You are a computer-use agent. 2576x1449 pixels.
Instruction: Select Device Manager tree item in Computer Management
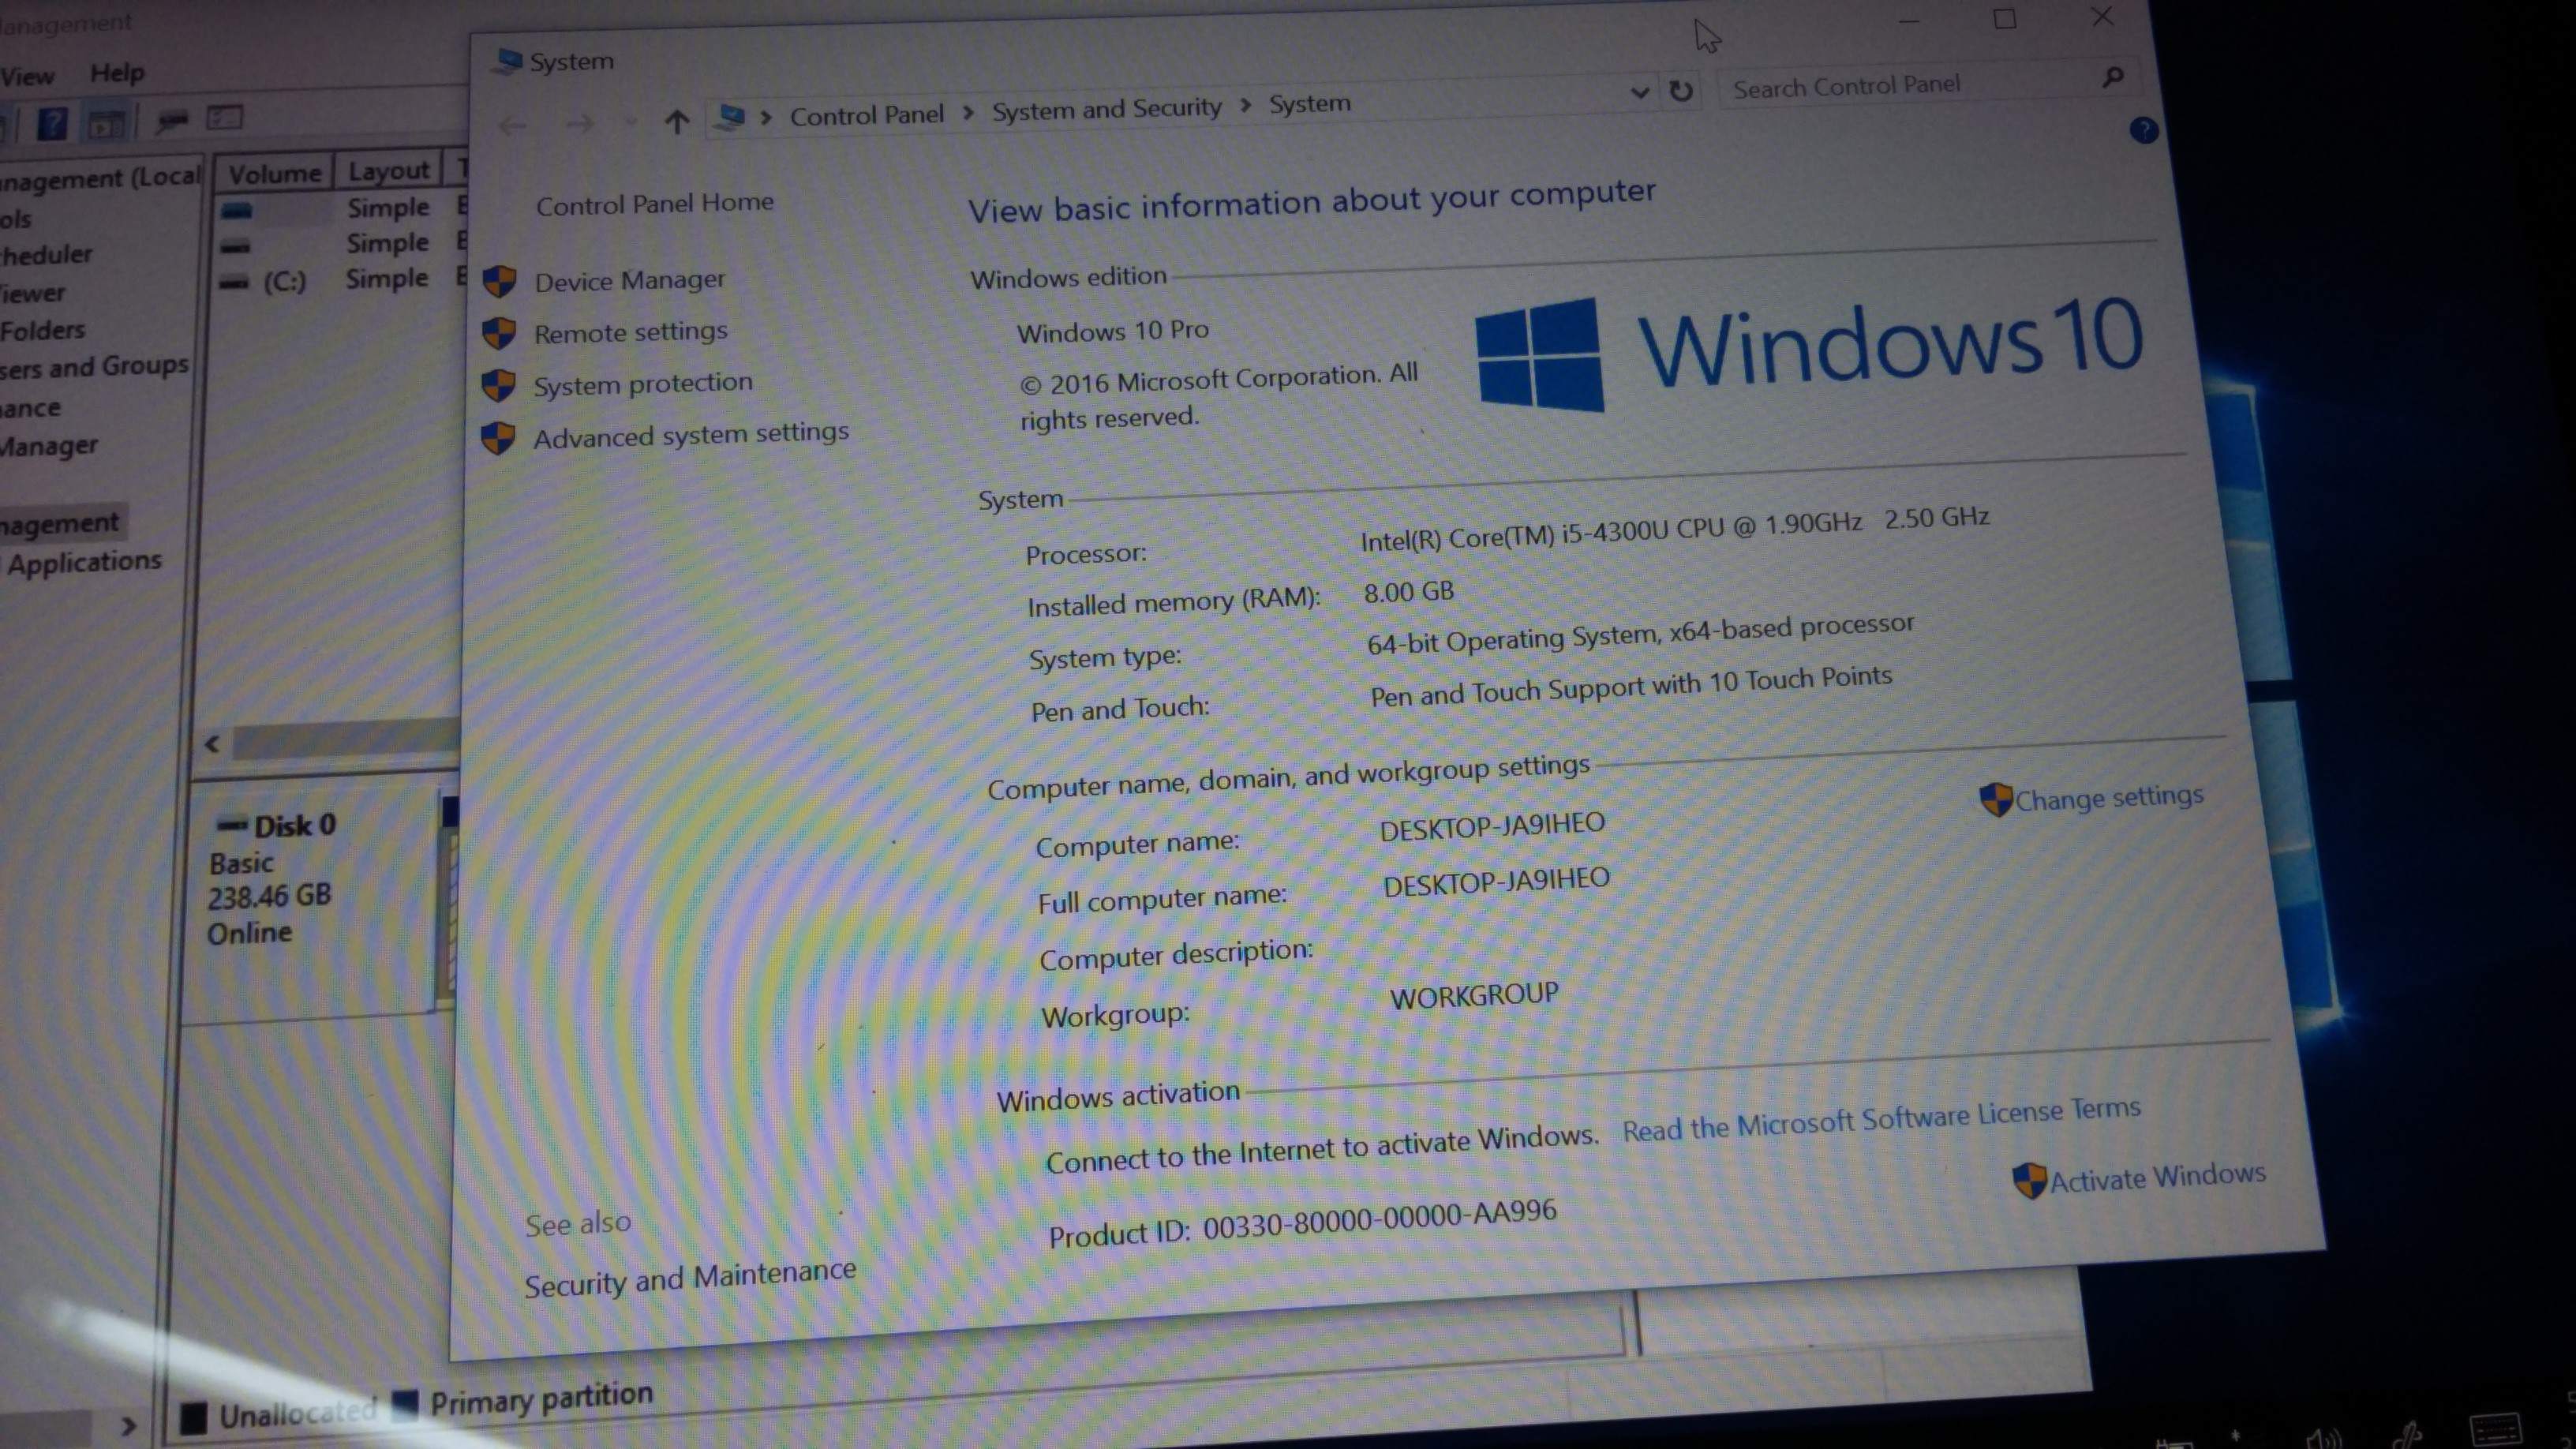48,445
